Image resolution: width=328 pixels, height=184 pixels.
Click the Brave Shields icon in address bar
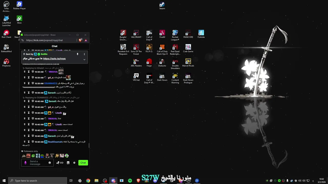80,40
